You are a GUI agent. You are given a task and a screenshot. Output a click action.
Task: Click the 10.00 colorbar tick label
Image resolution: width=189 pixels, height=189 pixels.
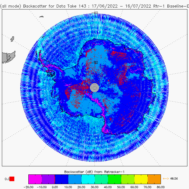tap(68, 187)
